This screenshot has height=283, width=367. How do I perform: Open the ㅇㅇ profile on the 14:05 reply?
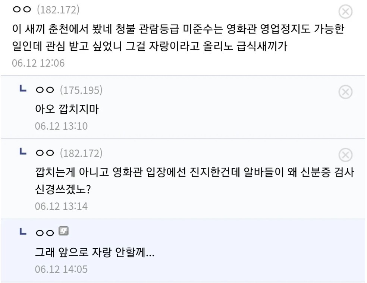(45, 233)
